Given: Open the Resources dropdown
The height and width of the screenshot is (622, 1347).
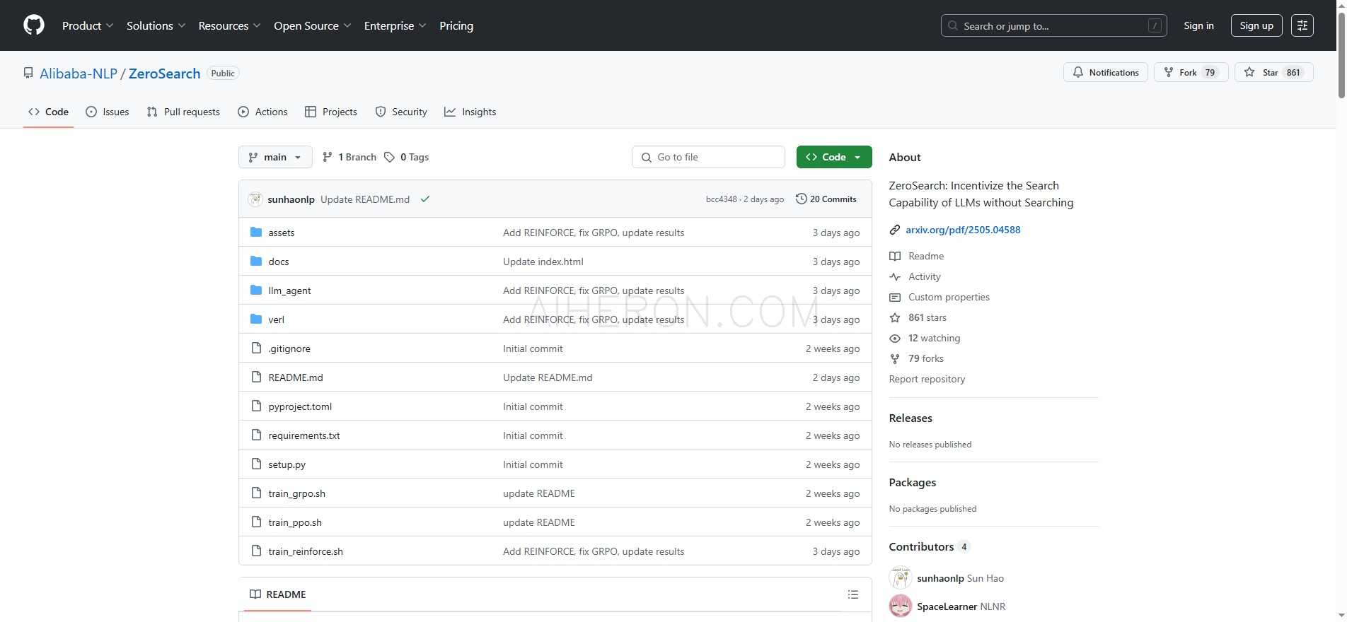Looking at the screenshot, I should pos(229,25).
